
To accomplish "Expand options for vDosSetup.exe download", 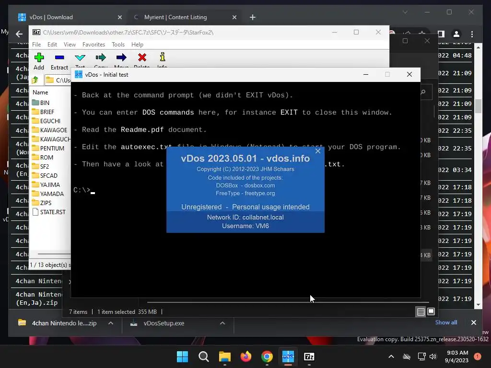I will pos(222,323).
